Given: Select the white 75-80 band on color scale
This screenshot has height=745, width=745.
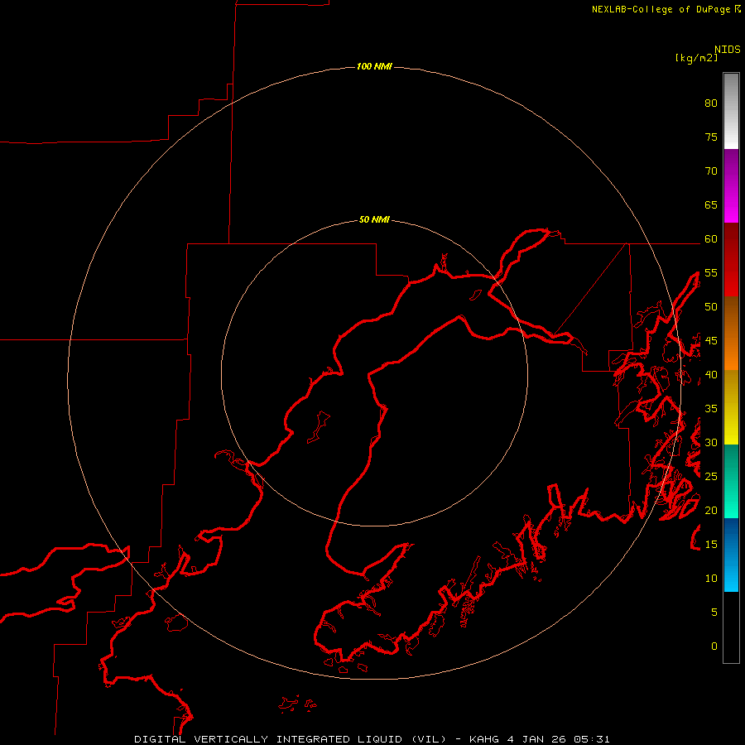Looking at the screenshot, I should point(731,111).
